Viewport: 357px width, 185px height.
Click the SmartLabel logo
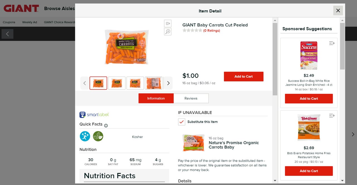[94, 114]
